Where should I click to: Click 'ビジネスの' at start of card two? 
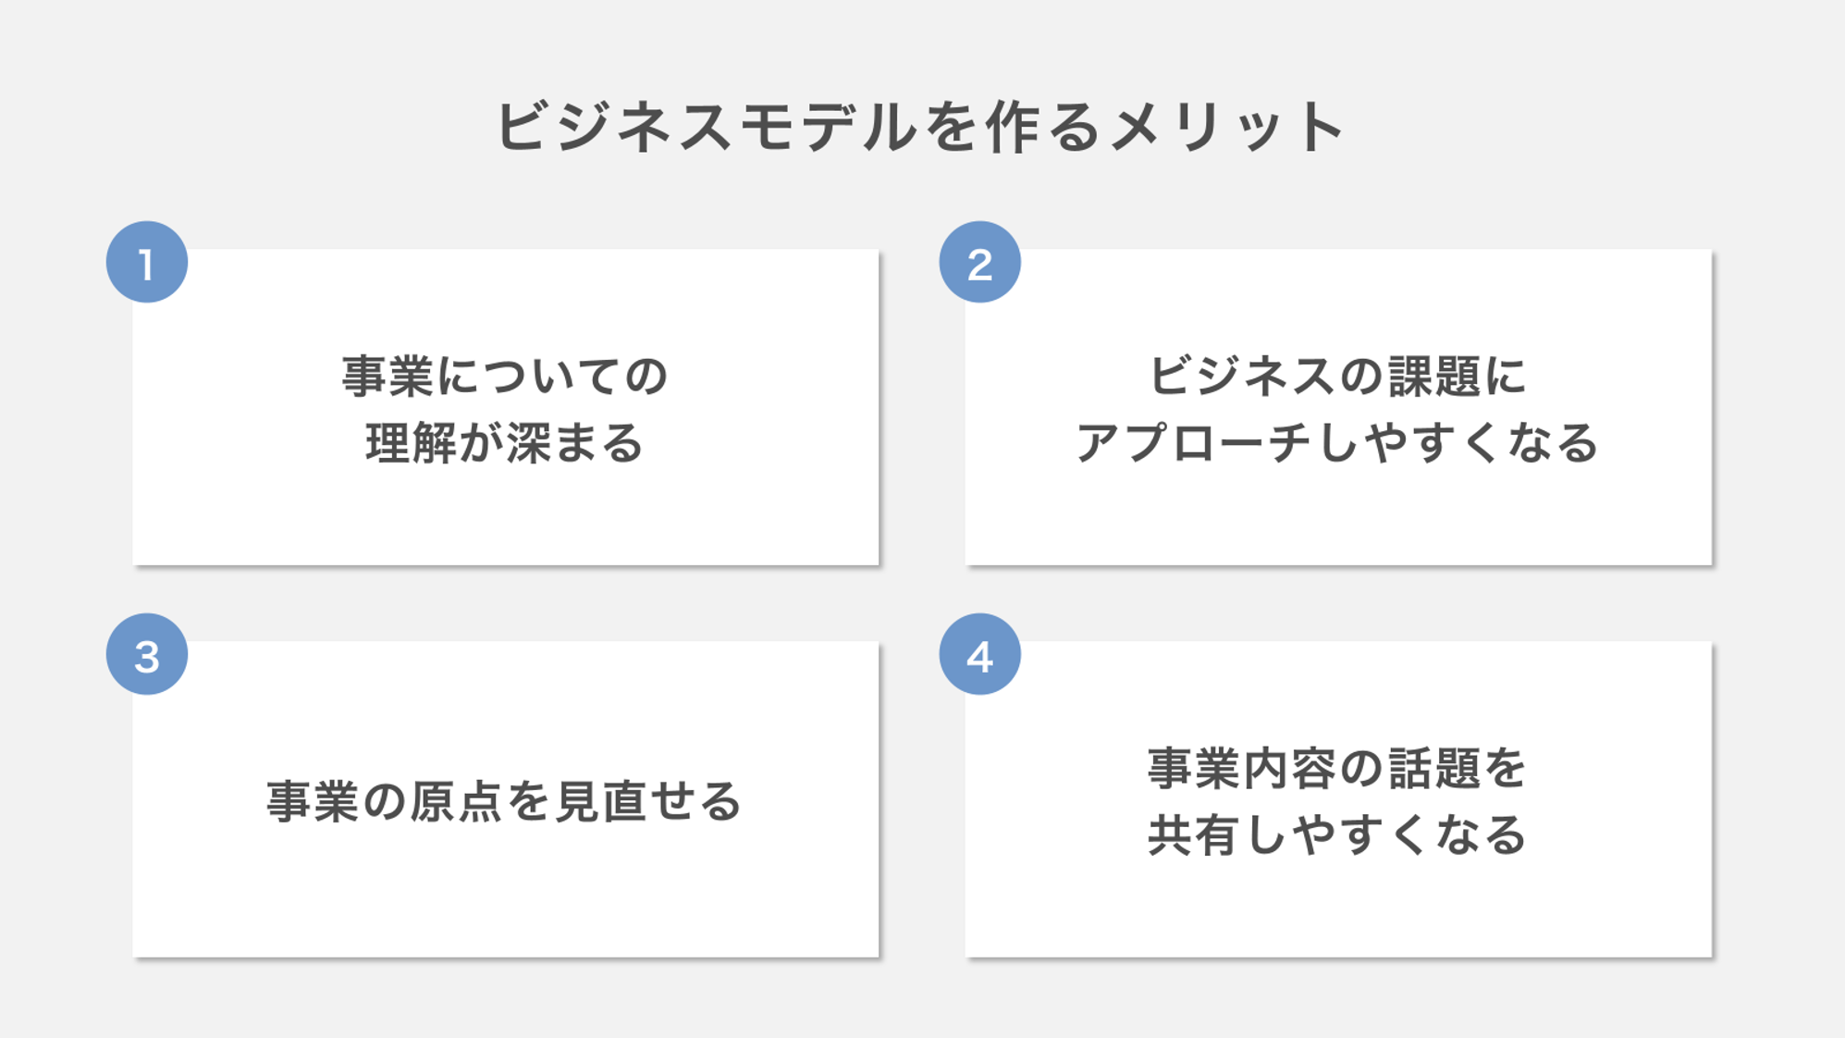[x=1265, y=376]
